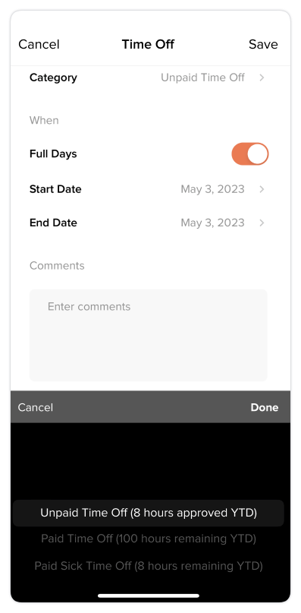Click the Enter comments text field

(x=149, y=335)
